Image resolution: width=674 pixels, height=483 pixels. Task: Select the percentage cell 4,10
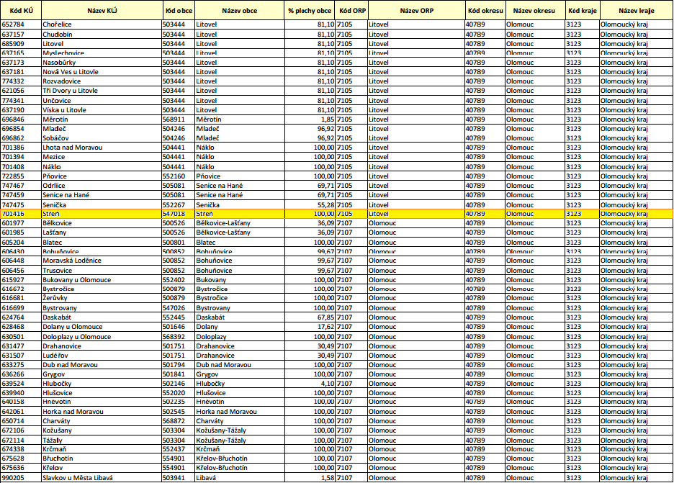click(310, 384)
